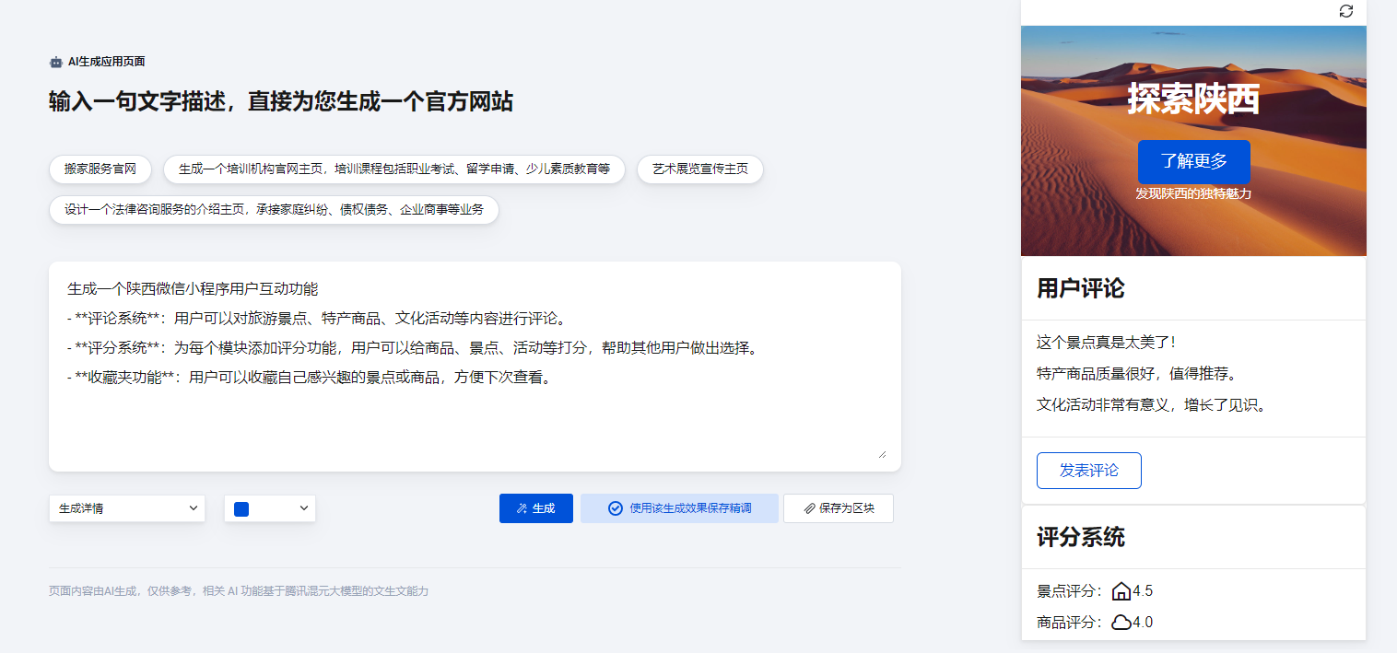Click comment 文化活动非常有意义，增长了见识。

tap(1151, 405)
